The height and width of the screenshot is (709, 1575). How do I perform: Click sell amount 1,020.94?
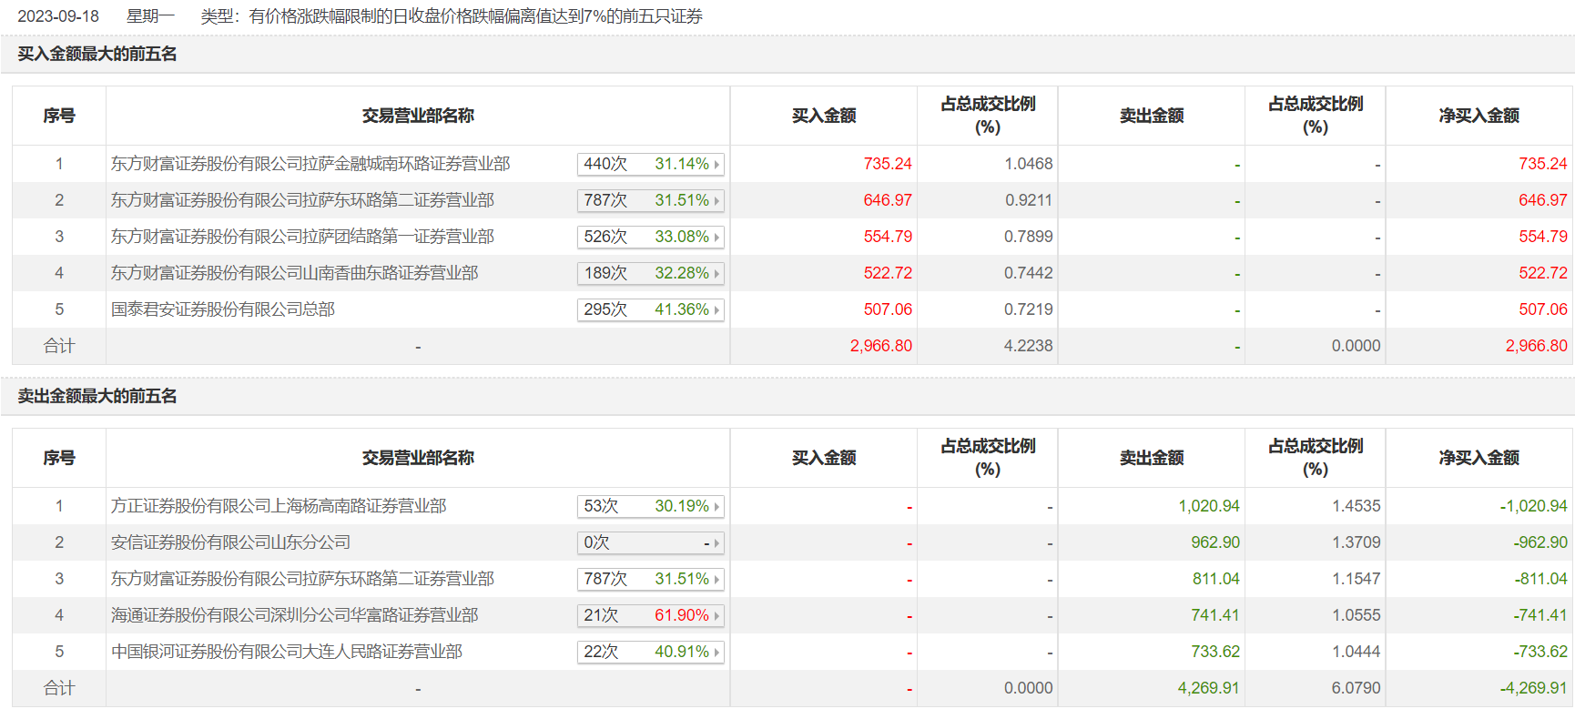[x=1209, y=506]
